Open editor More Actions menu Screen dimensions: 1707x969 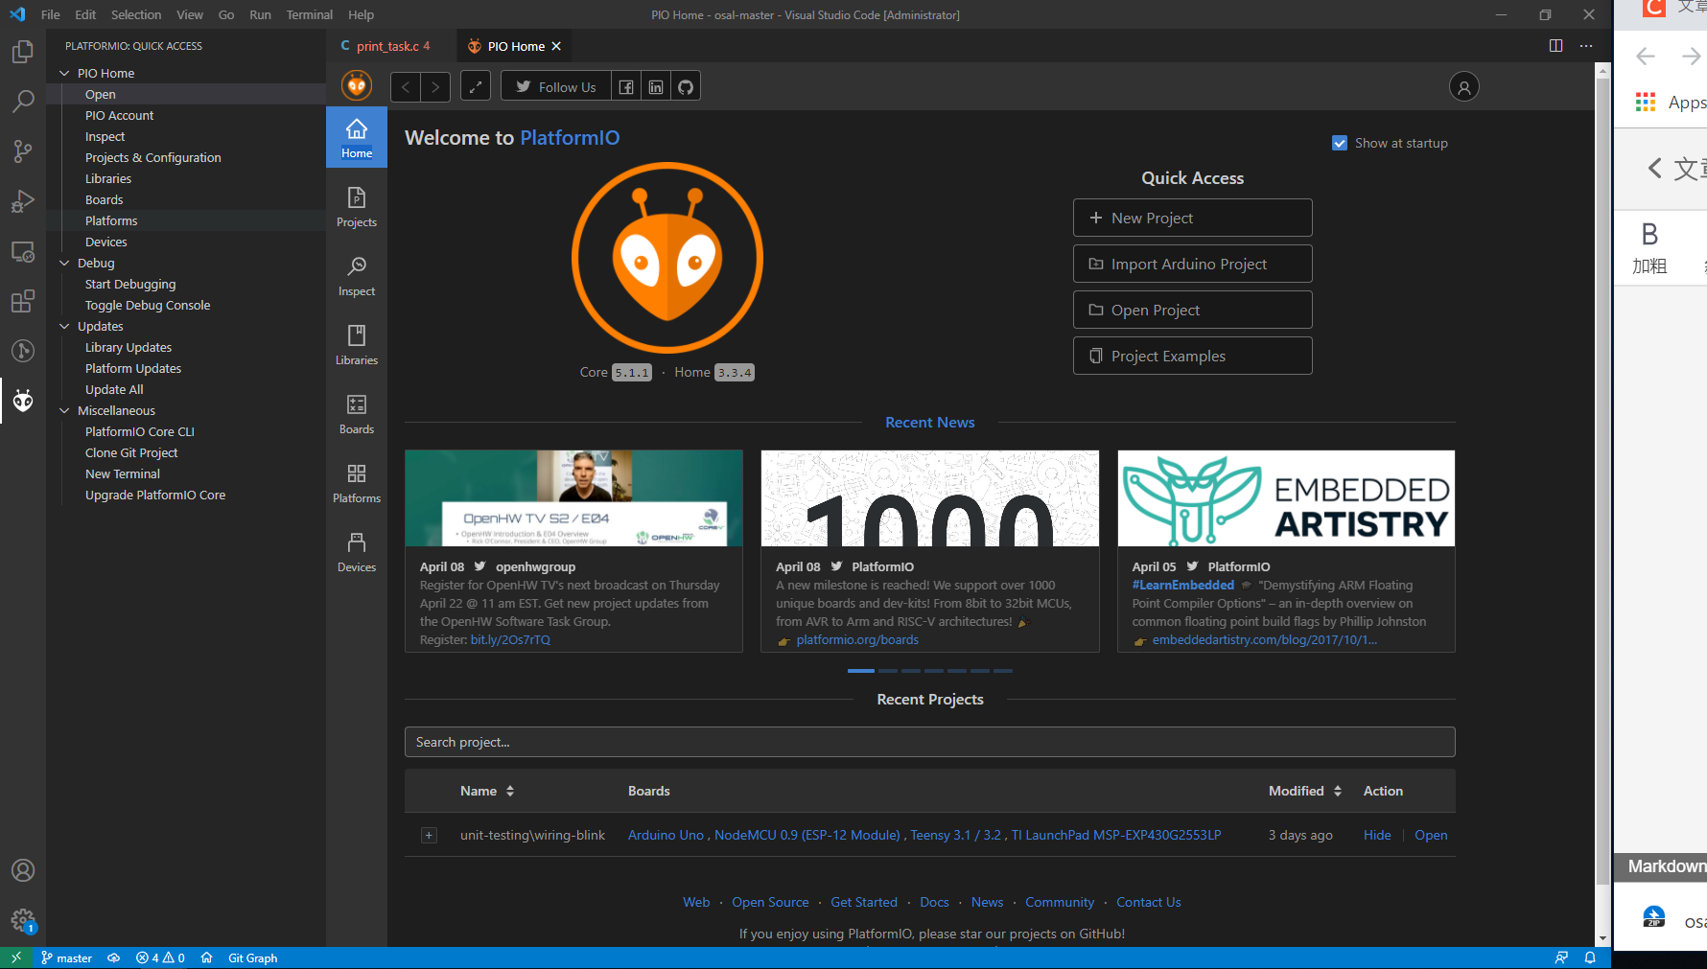tap(1586, 46)
